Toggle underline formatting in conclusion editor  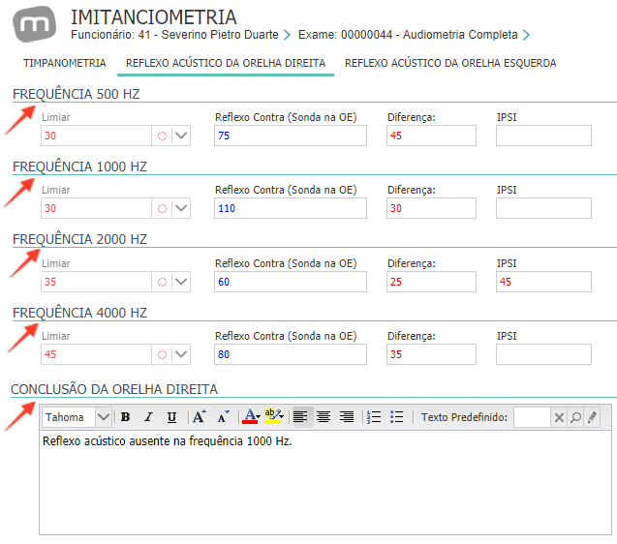pyautogui.click(x=171, y=417)
